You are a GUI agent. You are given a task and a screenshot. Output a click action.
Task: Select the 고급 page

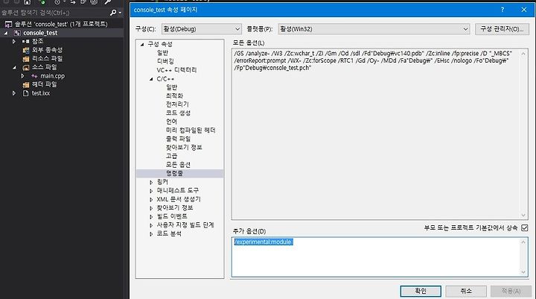tap(172, 156)
